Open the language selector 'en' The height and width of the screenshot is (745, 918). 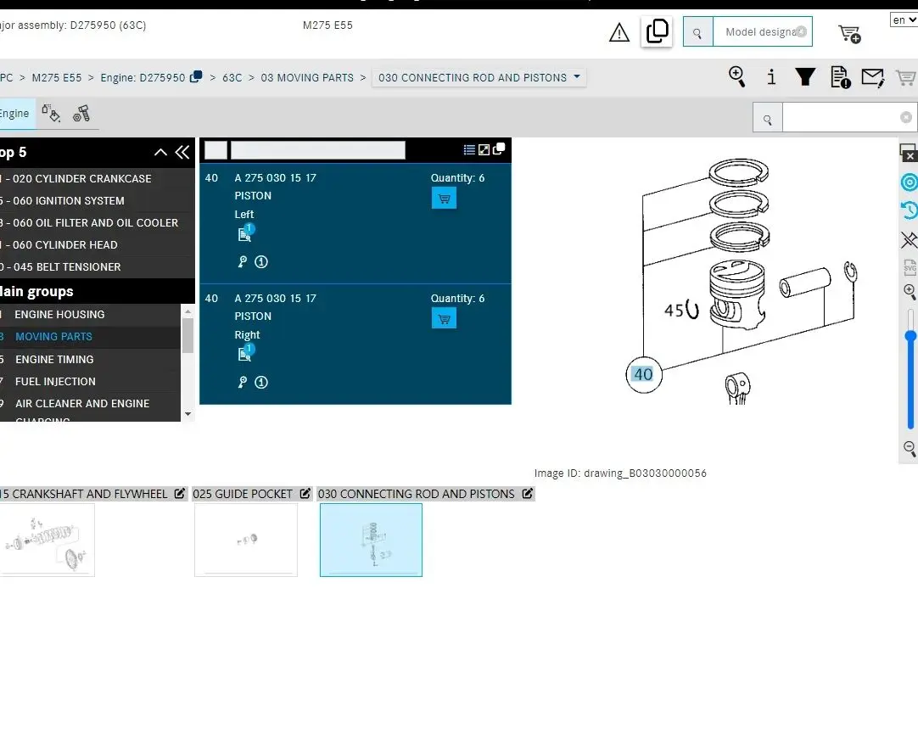903,20
